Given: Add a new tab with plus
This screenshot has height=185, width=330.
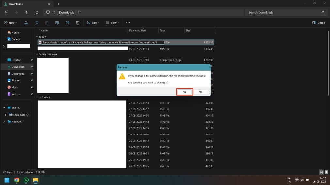Looking at the screenshot, I should click(58, 4).
